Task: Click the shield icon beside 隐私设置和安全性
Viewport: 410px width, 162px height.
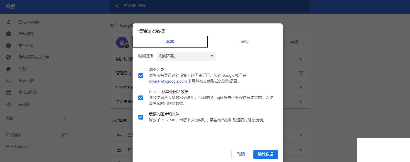Action: point(9,57)
